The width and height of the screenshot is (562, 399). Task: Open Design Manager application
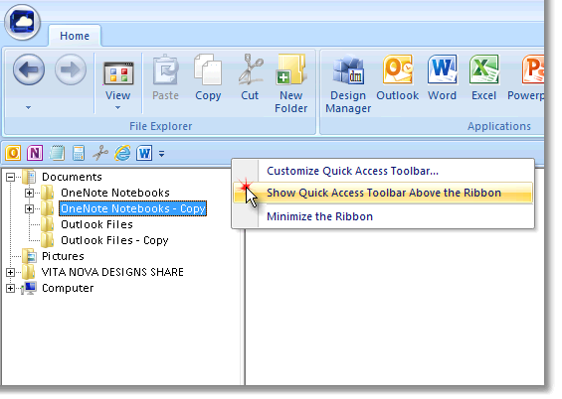tap(348, 83)
